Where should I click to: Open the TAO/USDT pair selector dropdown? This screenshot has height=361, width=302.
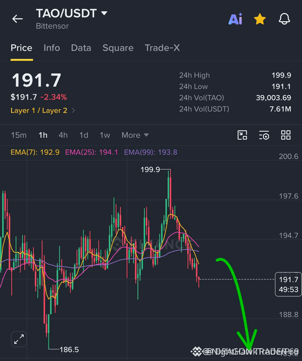click(x=71, y=14)
